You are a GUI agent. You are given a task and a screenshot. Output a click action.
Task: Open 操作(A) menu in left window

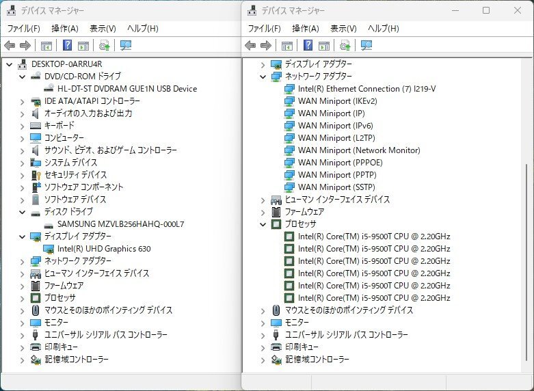point(65,28)
